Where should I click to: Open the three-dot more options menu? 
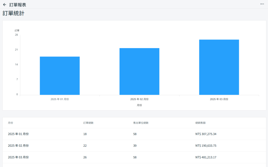(262, 4)
